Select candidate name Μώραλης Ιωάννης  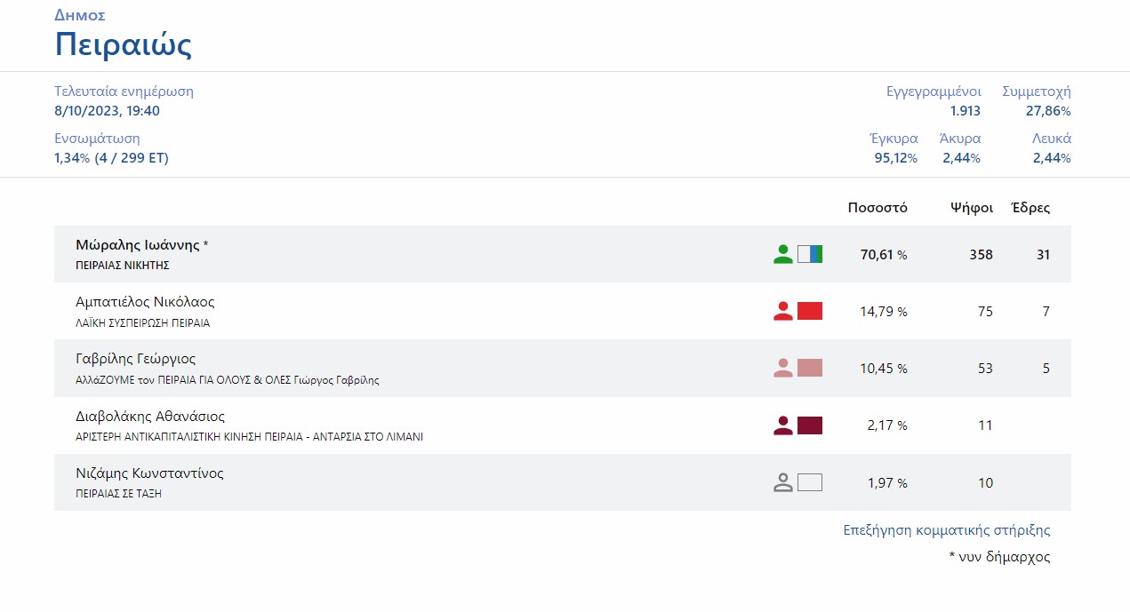pos(138,245)
